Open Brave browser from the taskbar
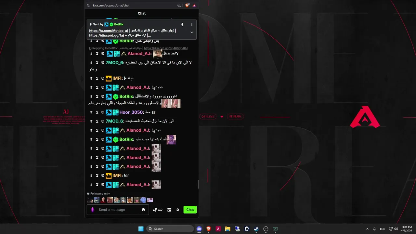The width and height of the screenshot is (416, 234). pyautogui.click(x=209, y=229)
